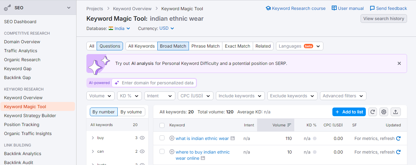Open Backlink Analytics in sidebar
The width and height of the screenshot is (416, 165).
(x=23, y=154)
